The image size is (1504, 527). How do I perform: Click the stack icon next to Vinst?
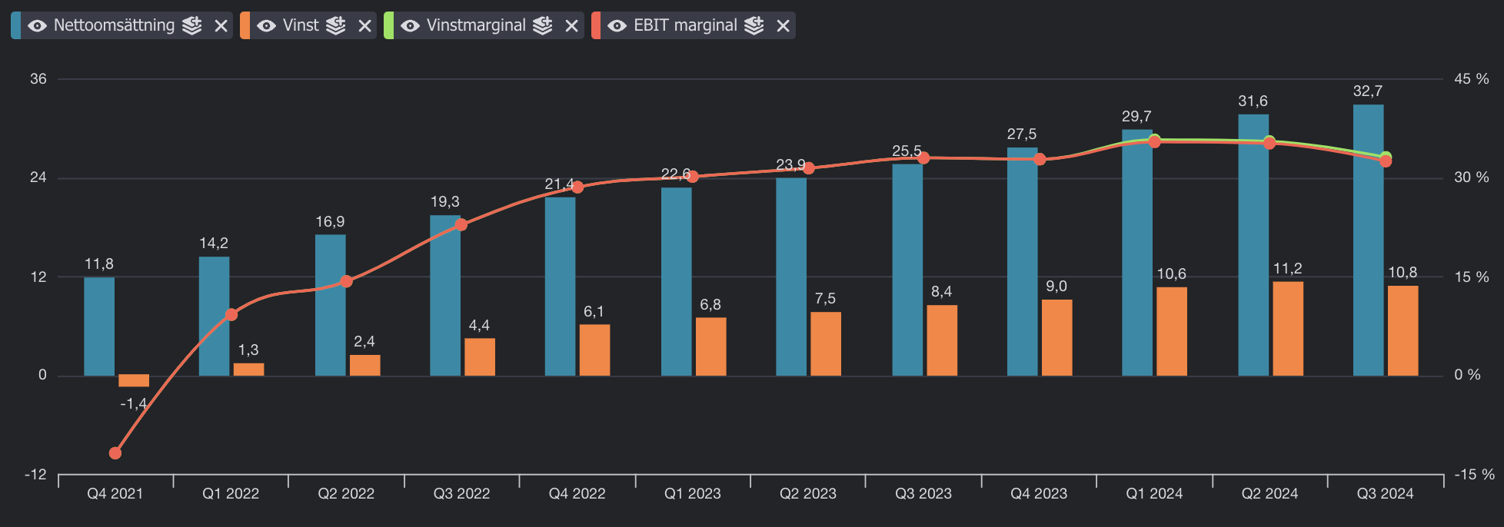(336, 25)
